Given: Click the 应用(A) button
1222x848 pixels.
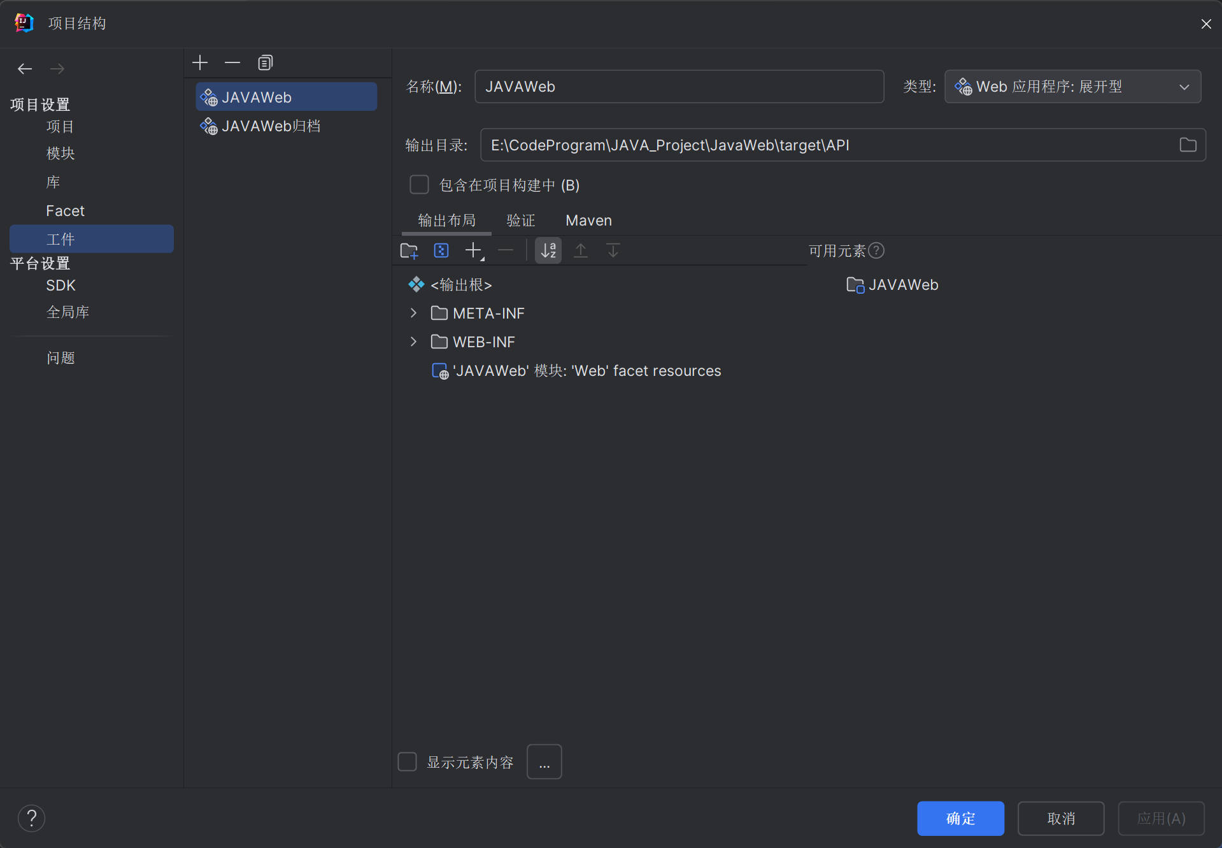Looking at the screenshot, I should 1162,819.
